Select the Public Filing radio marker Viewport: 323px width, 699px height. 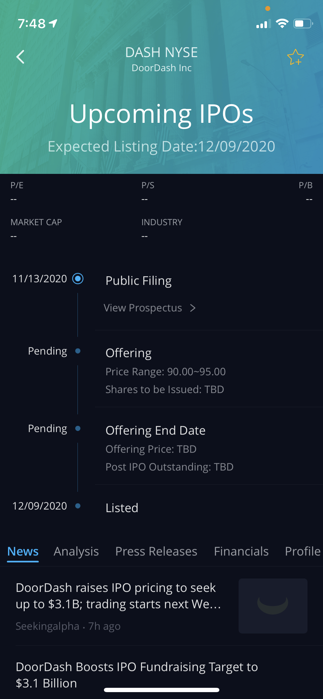click(x=78, y=279)
